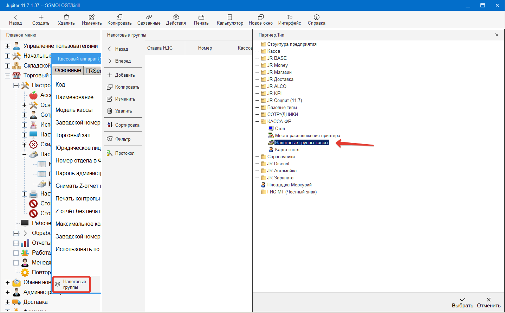The height and width of the screenshot is (313, 505).
Task: Click the Связанные link icon
Action: [x=149, y=17]
